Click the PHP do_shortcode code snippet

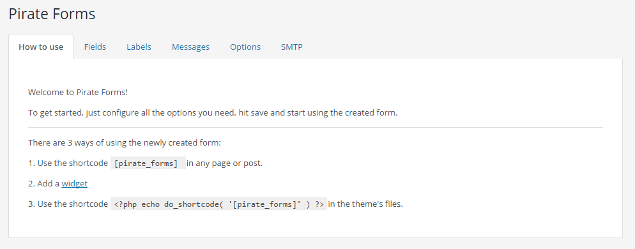(218, 204)
